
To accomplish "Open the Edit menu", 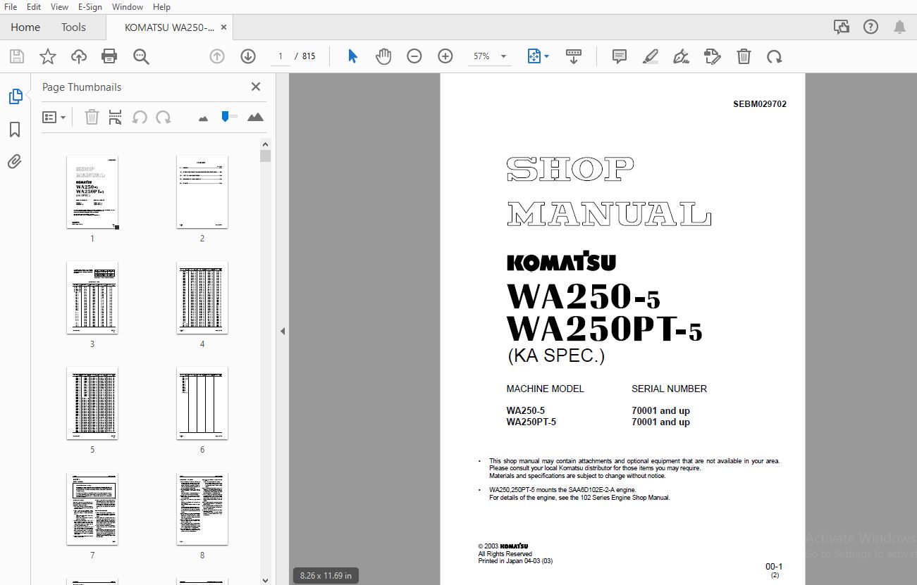I will (x=34, y=6).
